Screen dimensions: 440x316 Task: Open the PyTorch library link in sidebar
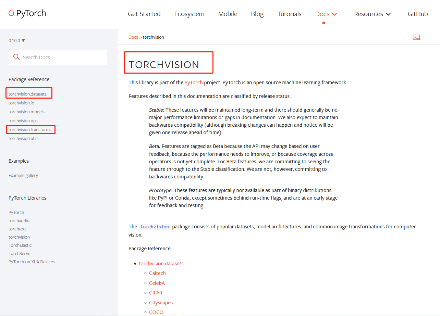pos(16,212)
